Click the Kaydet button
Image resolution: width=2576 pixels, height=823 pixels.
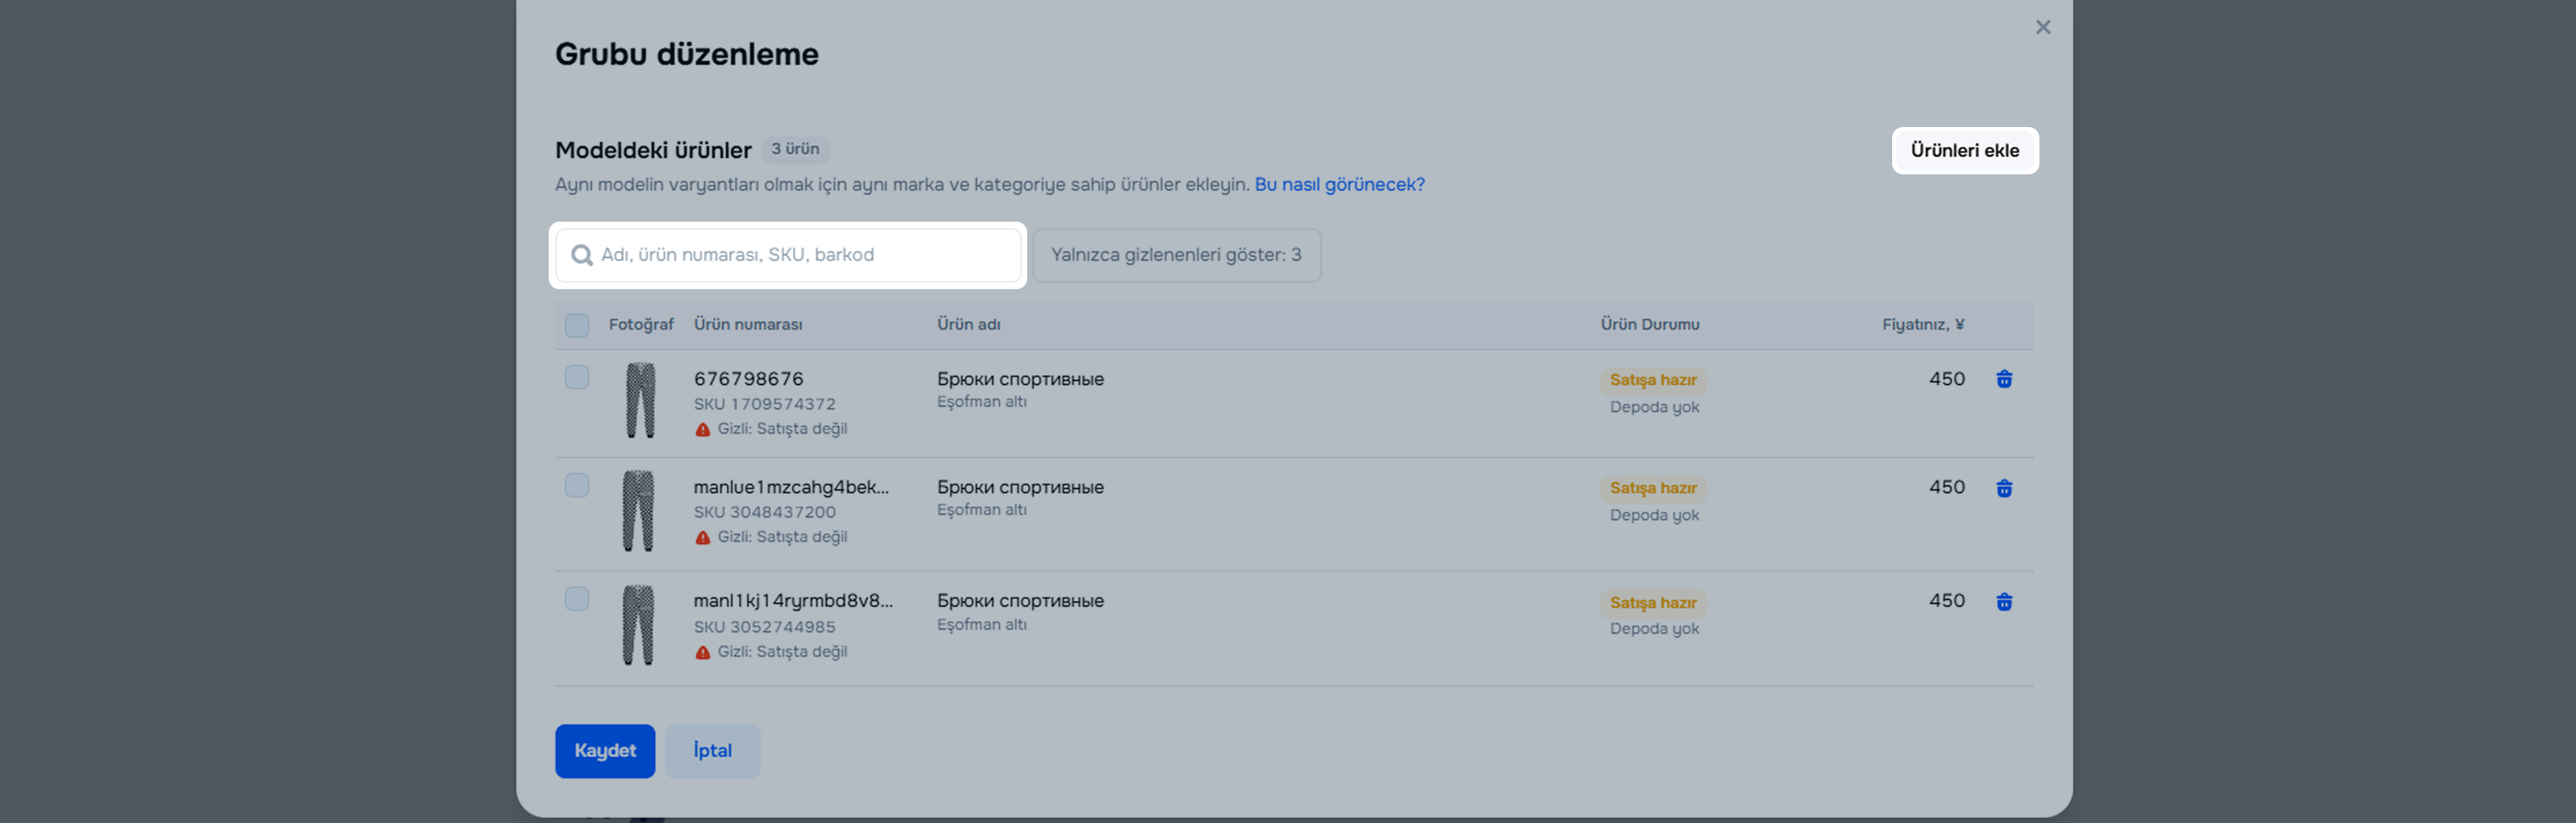pos(604,750)
